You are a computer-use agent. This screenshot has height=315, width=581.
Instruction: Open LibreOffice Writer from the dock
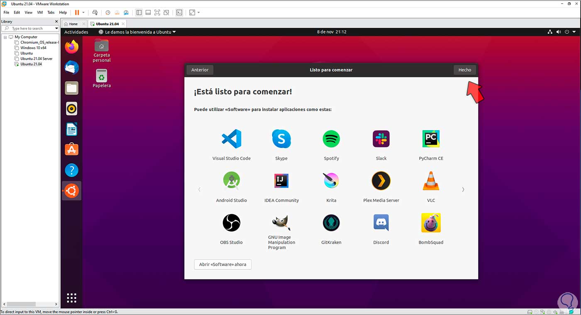coord(72,129)
